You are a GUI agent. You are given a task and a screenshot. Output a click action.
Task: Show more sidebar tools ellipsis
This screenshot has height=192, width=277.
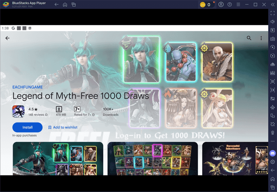click(x=273, y=141)
